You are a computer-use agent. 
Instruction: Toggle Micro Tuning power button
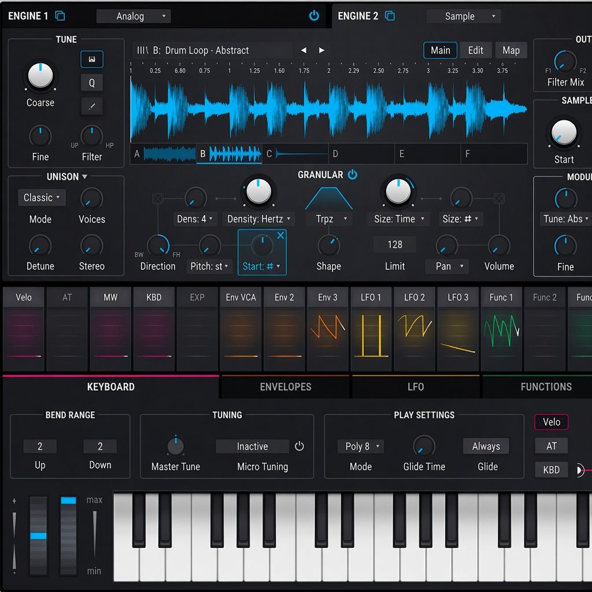pyautogui.click(x=299, y=446)
